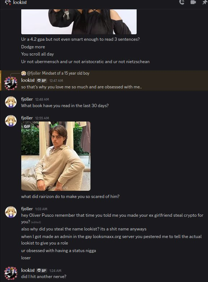Click lookist avatar in channel header
The width and height of the screenshot is (208, 282).
tap(8, 2)
